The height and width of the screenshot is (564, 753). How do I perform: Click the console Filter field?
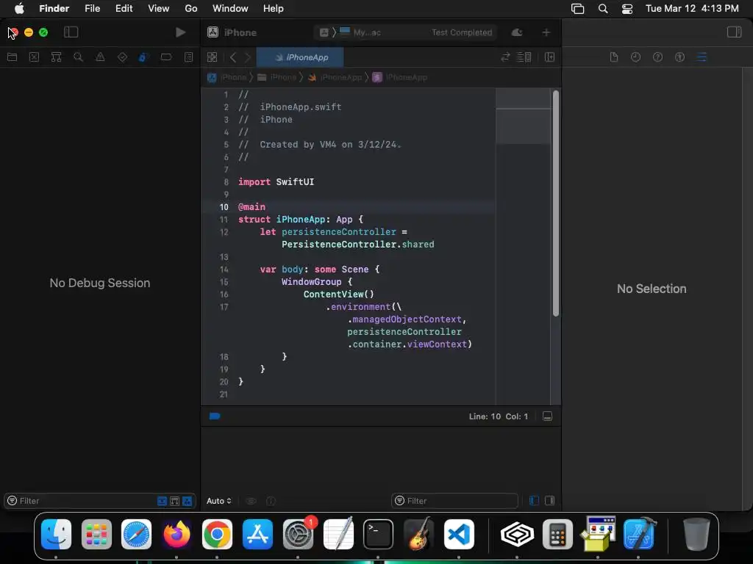tap(454, 501)
